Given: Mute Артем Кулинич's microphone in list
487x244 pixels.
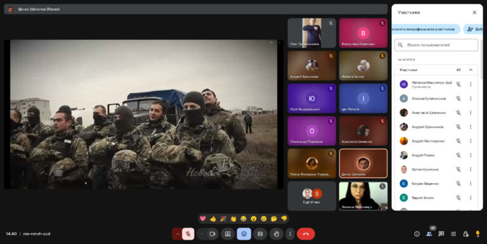Looking at the screenshot, I should click(x=458, y=169).
